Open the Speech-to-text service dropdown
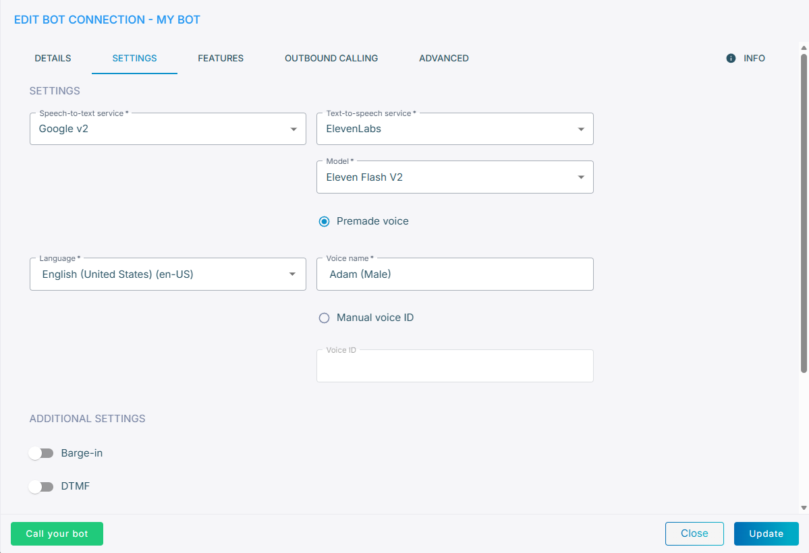 click(167, 129)
